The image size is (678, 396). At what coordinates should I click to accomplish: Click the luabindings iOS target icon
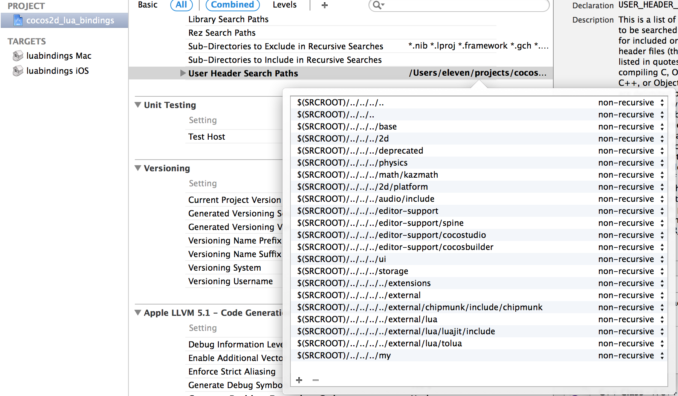tap(18, 71)
